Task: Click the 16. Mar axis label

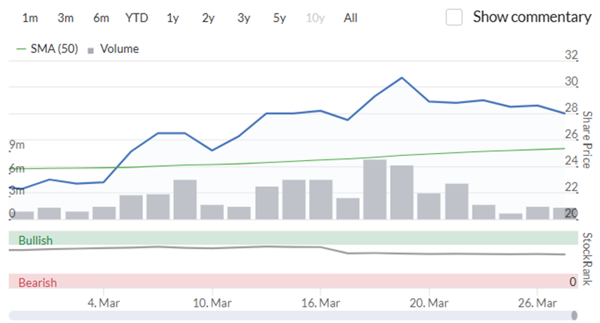Action: click(320, 303)
